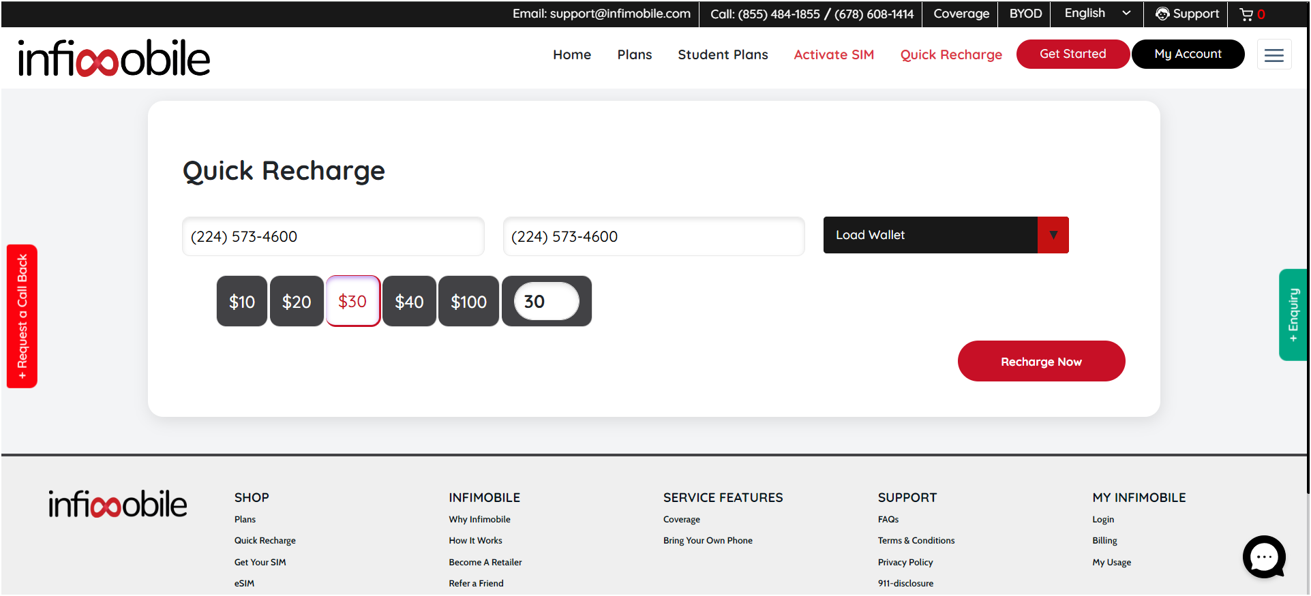Click the custom amount field showing 30
Screen dimensions: 1311x596
(x=546, y=301)
